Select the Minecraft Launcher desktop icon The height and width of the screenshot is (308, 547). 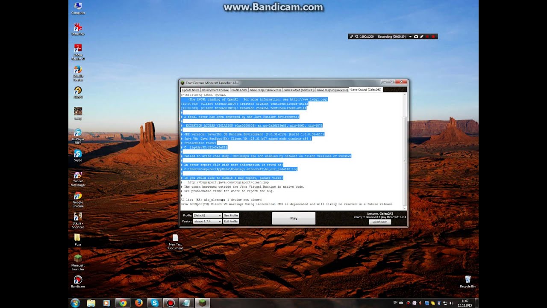pos(78,262)
